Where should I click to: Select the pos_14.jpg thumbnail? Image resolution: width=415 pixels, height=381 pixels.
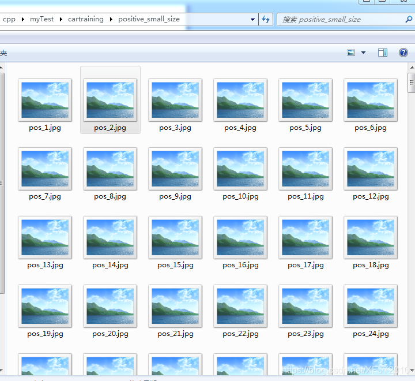[110, 237]
